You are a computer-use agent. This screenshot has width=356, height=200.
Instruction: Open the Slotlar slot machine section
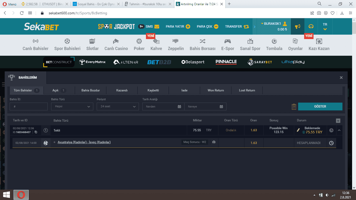[93, 45]
